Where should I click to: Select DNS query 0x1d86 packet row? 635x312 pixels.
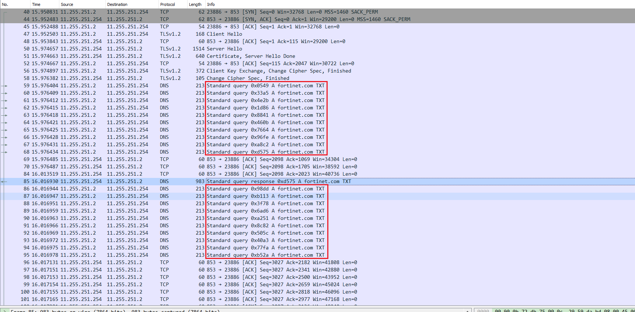pyautogui.click(x=317, y=108)
